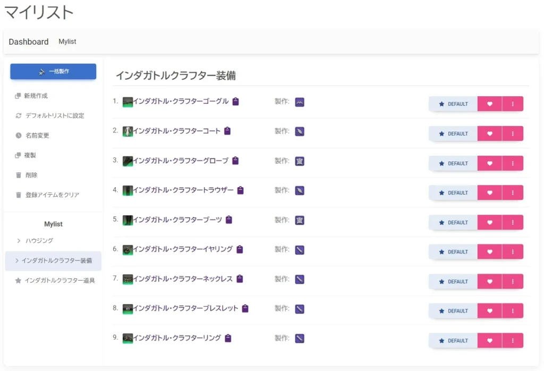The height and width of the screenshot is (371, 544).
Task: Click the crafting job icon in イヤリング row
Action: (x=300, y=250)
